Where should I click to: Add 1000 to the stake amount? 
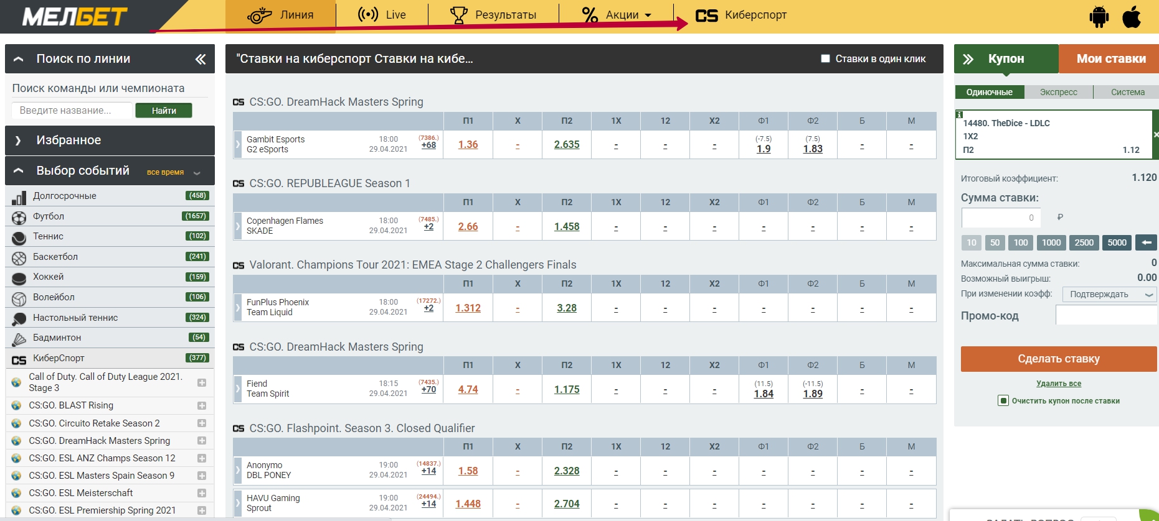[1051, 242]
